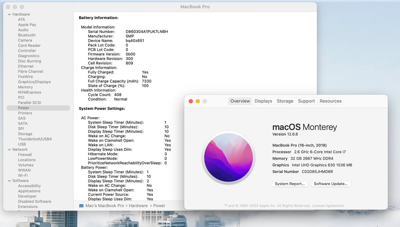This screenshot has width=400, height=227.
Task: Select Wi-Fi under Network
Action: 23,175
